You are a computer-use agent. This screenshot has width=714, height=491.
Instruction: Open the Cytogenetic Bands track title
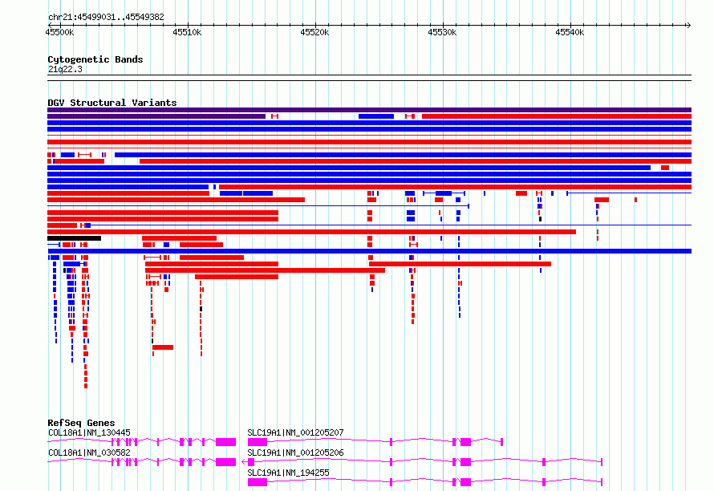[95, 59]
